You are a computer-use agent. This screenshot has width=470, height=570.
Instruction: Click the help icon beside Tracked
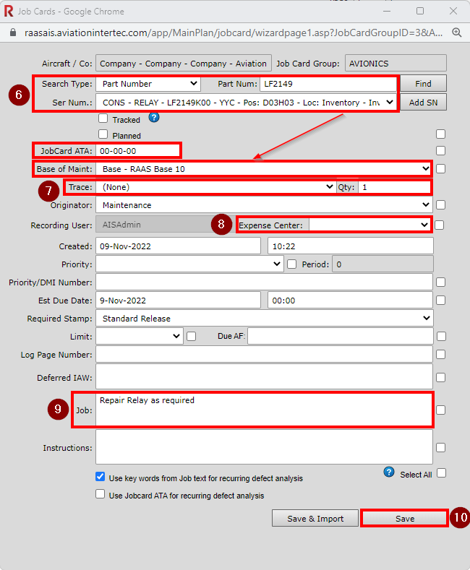153,118
